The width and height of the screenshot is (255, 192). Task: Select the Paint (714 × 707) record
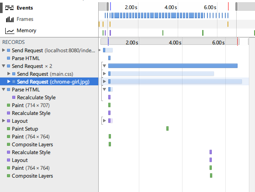(x=31, y=105)
